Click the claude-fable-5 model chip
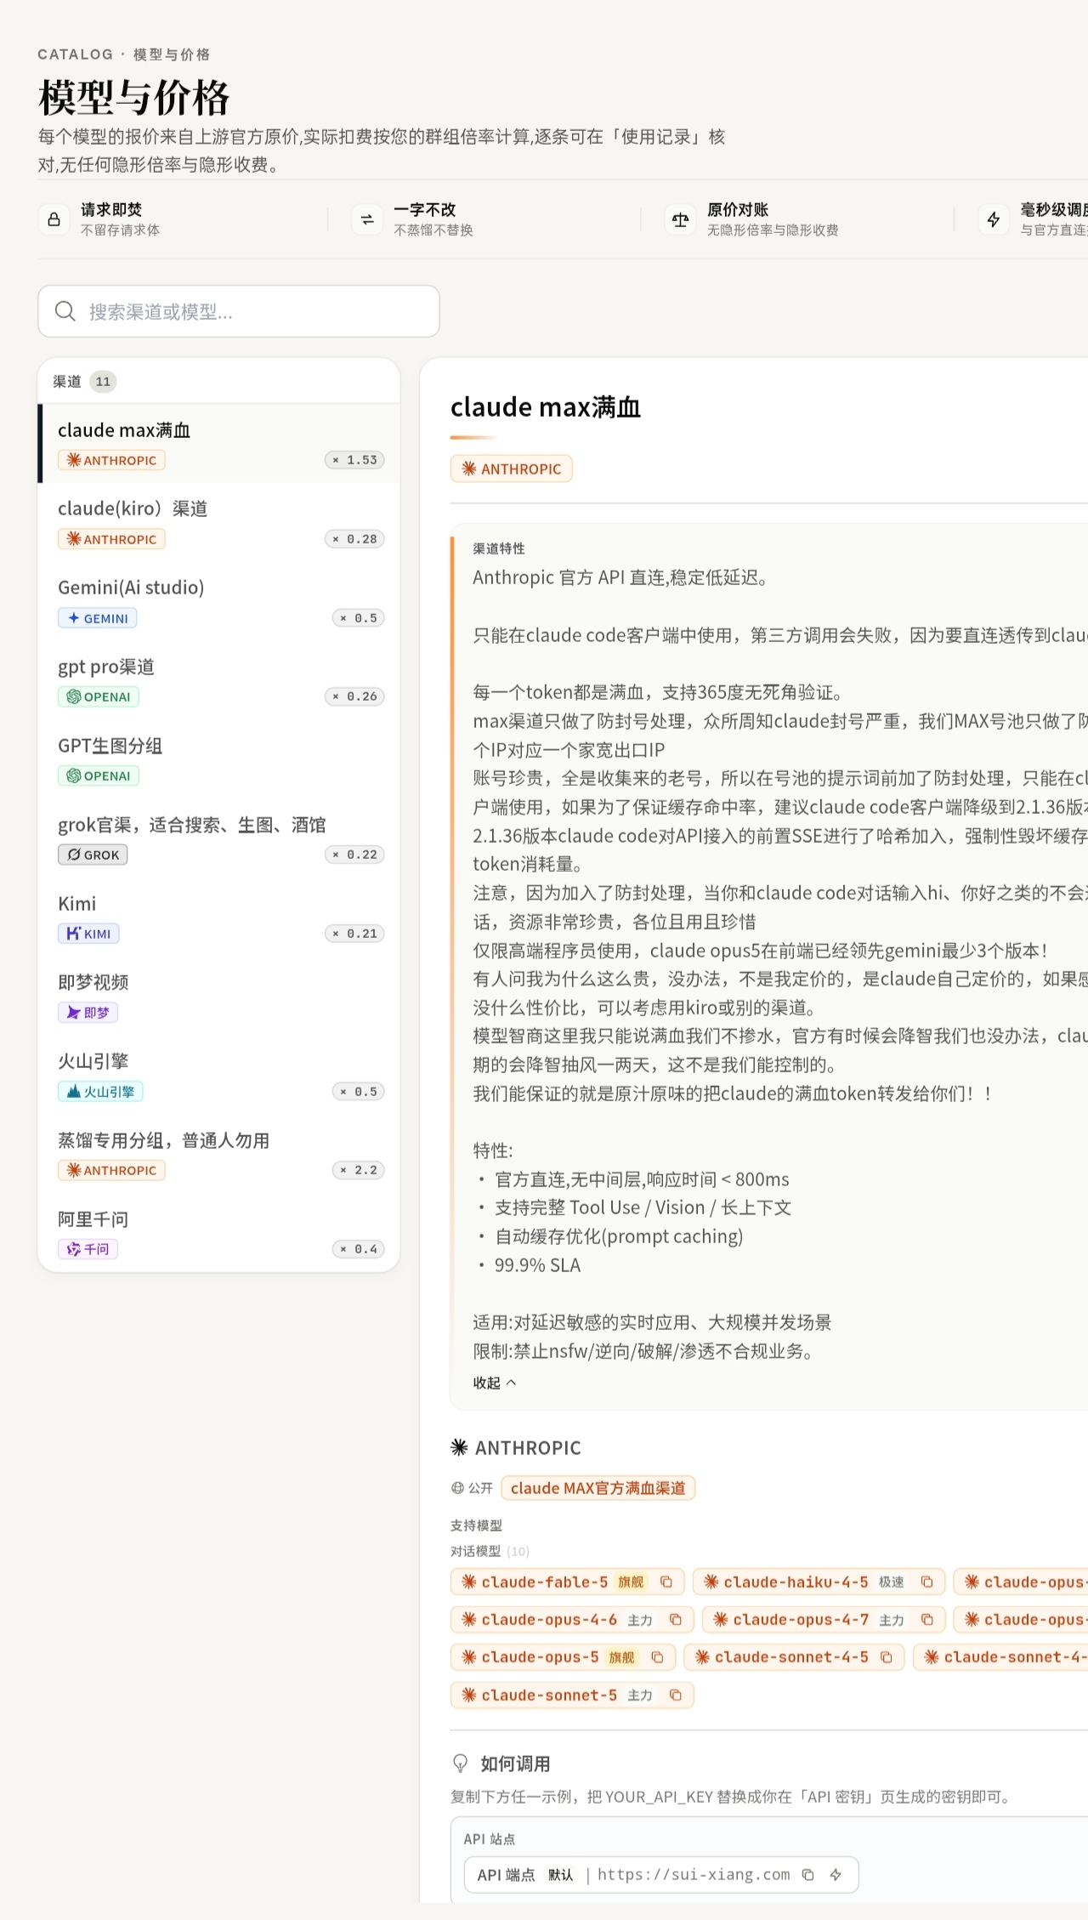1088x1920 pixels. pos(567,1582)
